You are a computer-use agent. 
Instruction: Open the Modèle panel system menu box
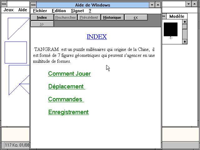click(164, 16)
